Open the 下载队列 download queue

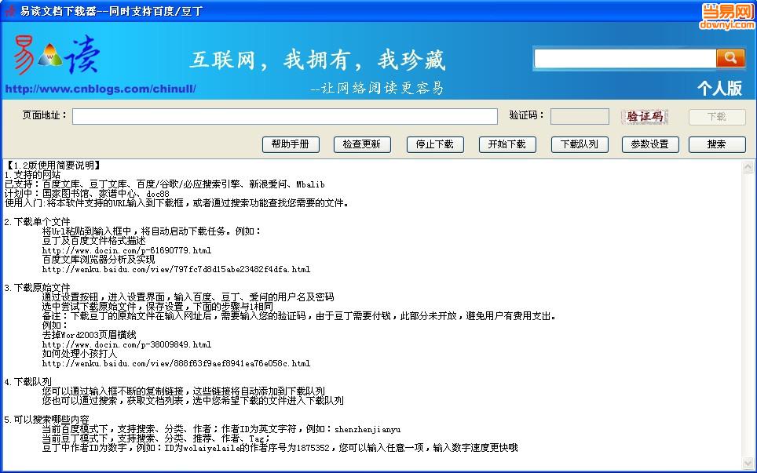coord(579,144)
